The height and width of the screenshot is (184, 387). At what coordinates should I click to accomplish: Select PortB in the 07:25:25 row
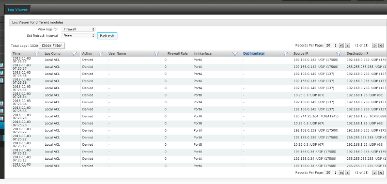click(x=198, y=116)
